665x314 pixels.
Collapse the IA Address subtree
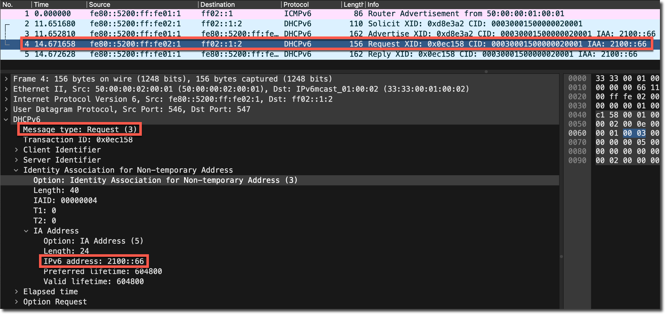pyautogui.click(x=26, y=231)
